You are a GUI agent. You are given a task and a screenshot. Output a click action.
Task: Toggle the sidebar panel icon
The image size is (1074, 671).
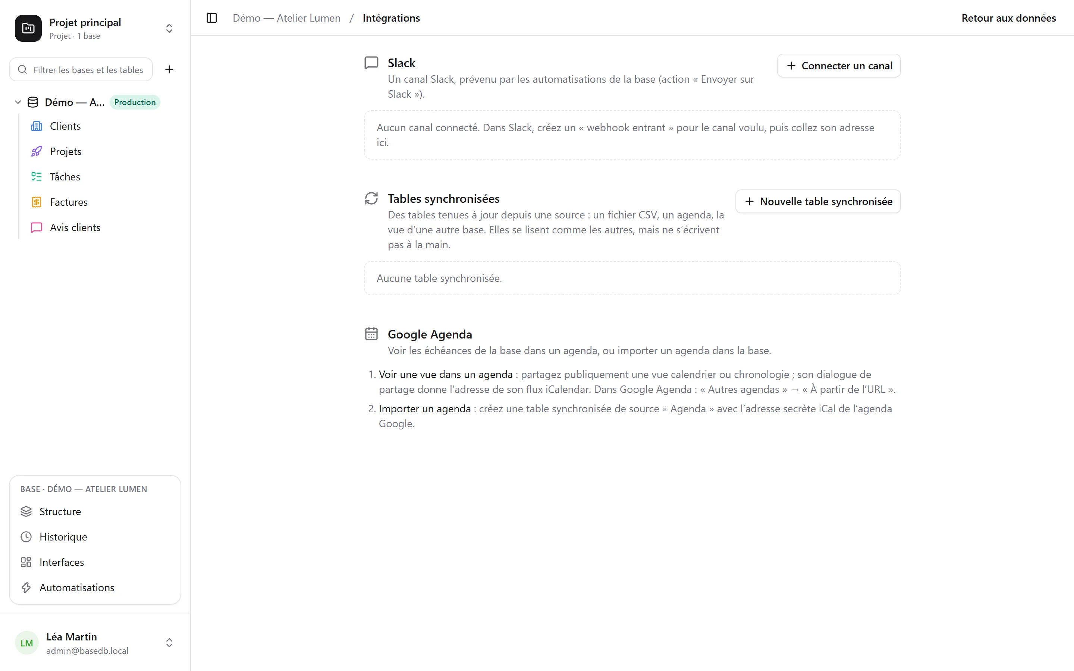pyautogui.click(x=212, y=18)
